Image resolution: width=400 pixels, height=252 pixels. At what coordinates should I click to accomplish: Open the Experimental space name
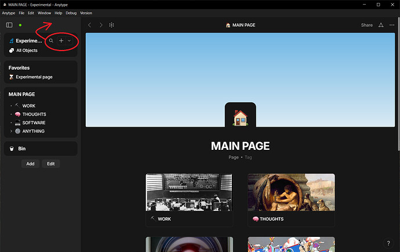[28, 41]
